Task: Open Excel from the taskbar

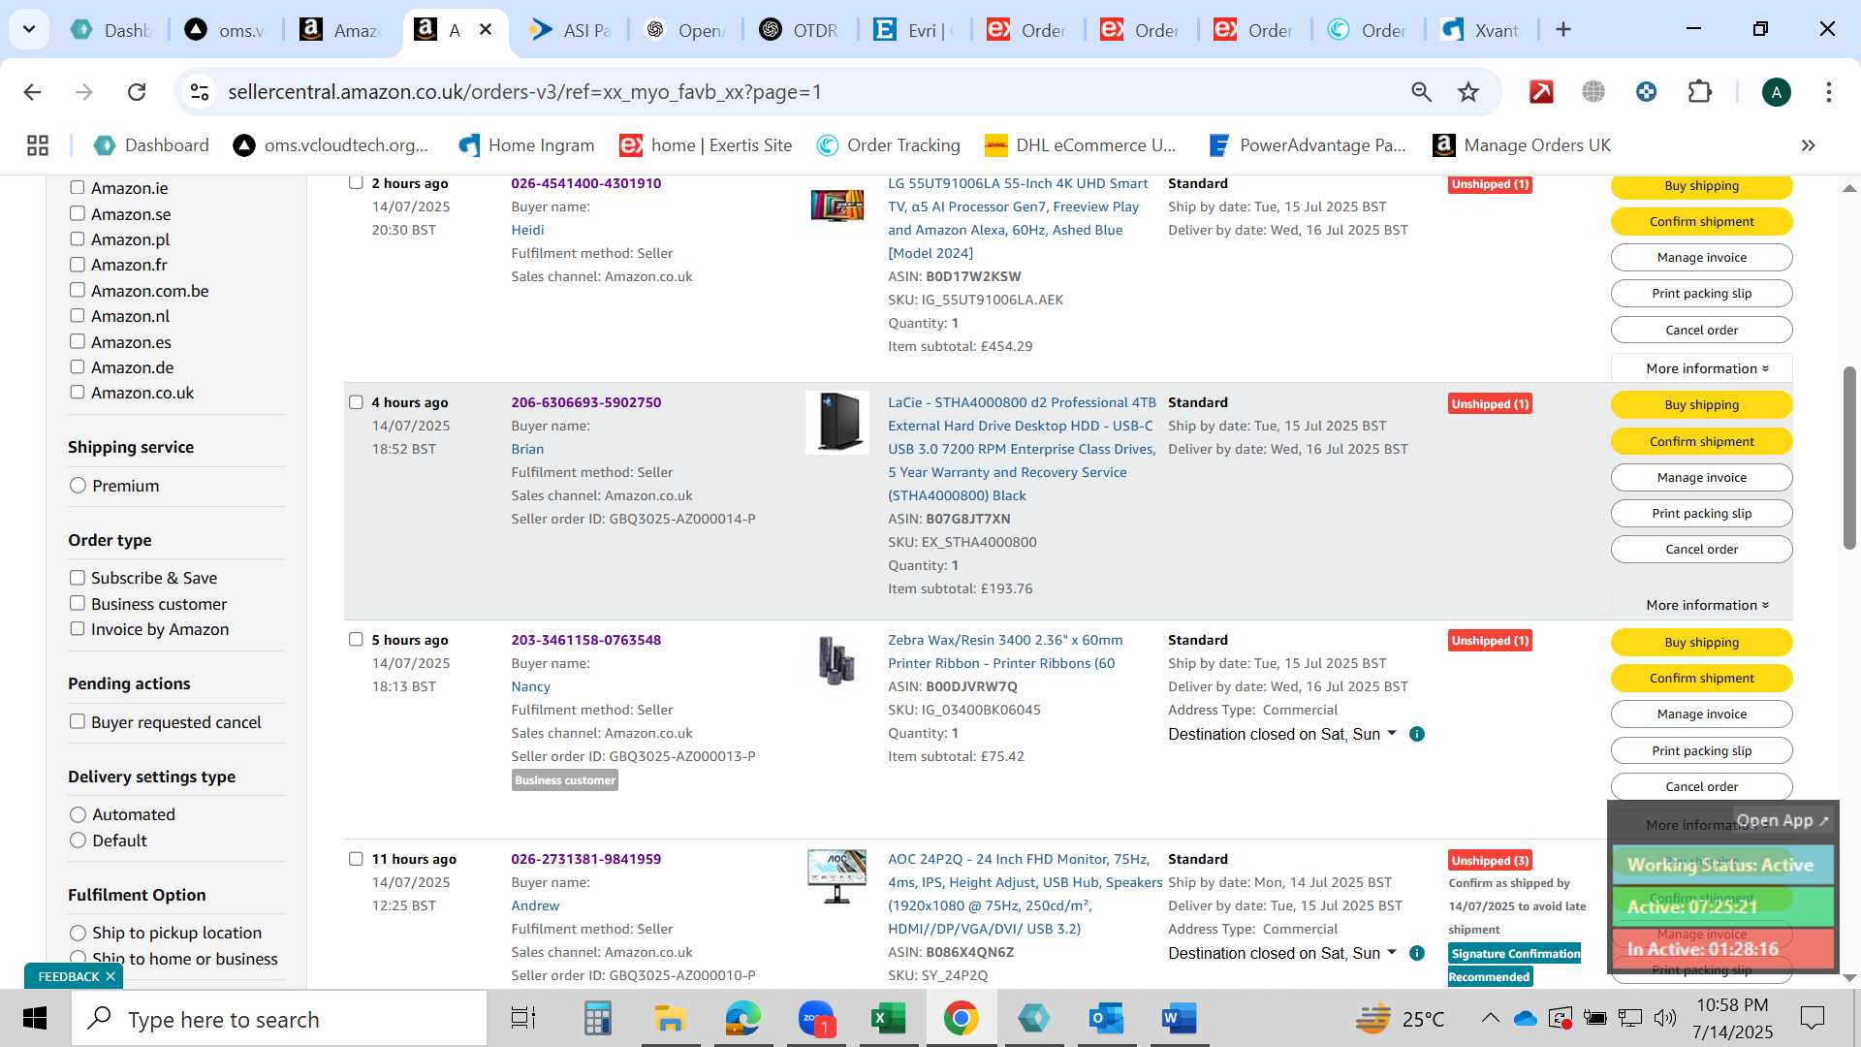Action: (x=887, y=1019)
